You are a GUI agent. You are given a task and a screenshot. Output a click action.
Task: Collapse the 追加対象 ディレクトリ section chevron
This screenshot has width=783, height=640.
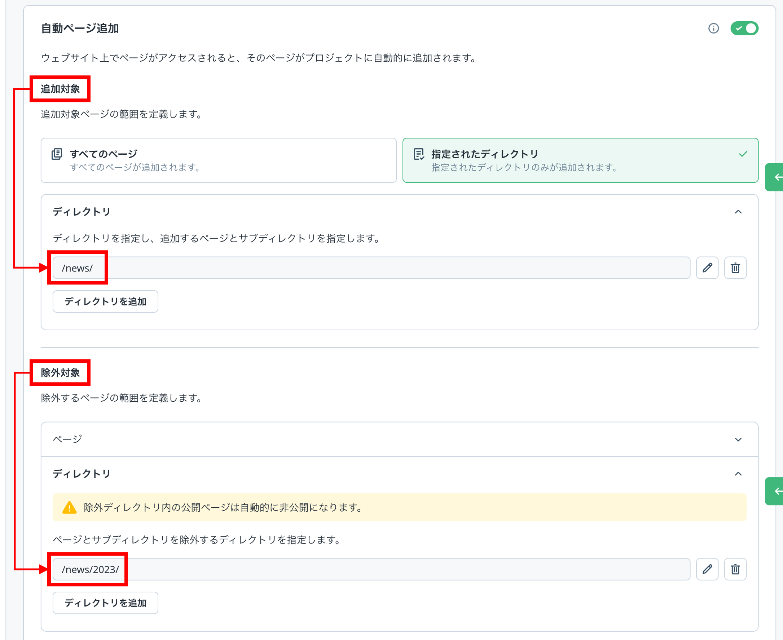[x=738, y=212]
